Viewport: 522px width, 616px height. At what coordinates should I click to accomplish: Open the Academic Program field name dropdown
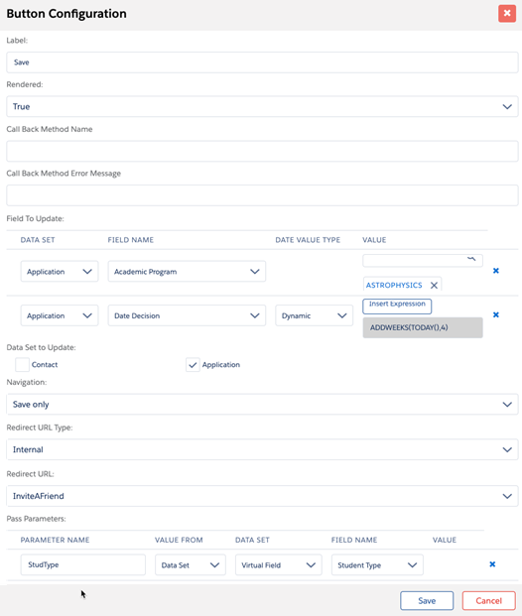point(187,271)
